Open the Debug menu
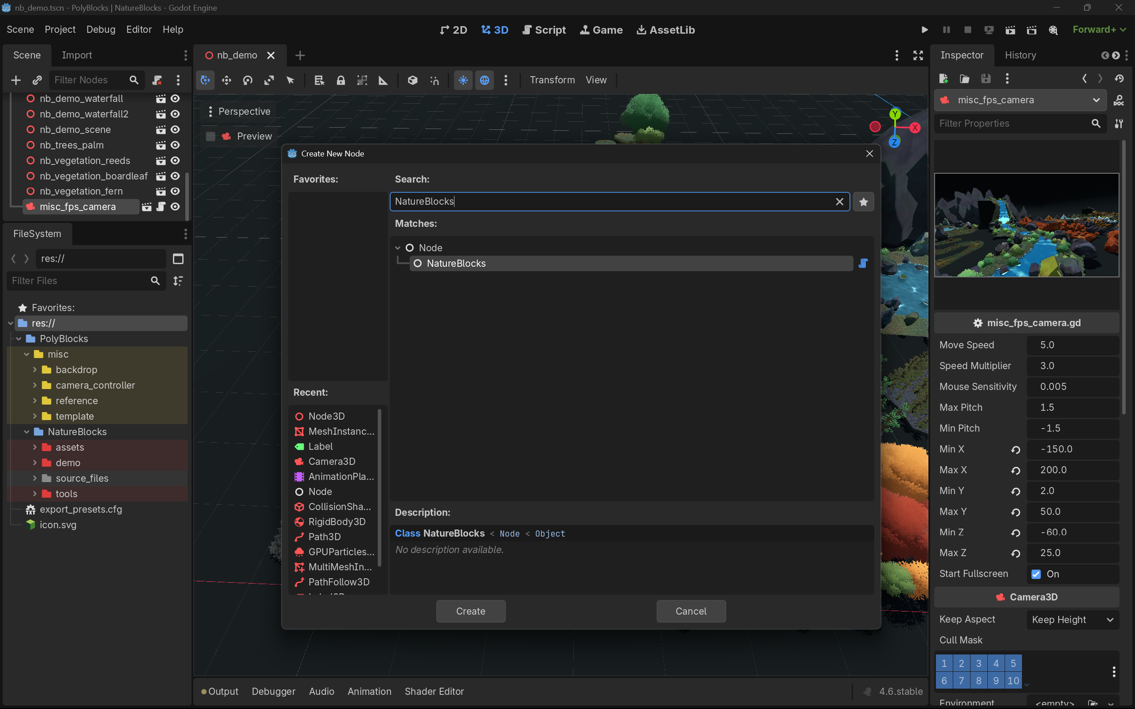 tap(101, 30)
